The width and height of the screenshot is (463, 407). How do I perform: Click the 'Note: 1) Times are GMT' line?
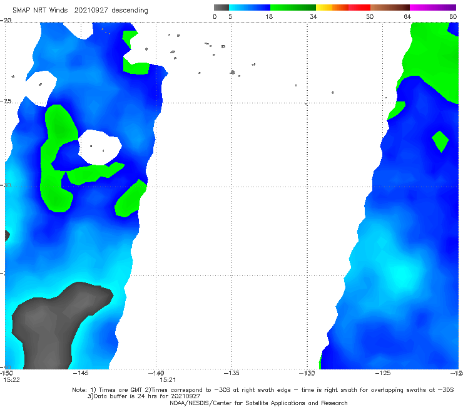pyautogui.click(x=263, y=390)
